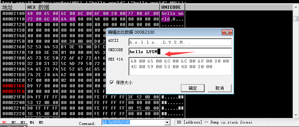Select address row 000B2100
Screen dimensions: 299x127
14,14
